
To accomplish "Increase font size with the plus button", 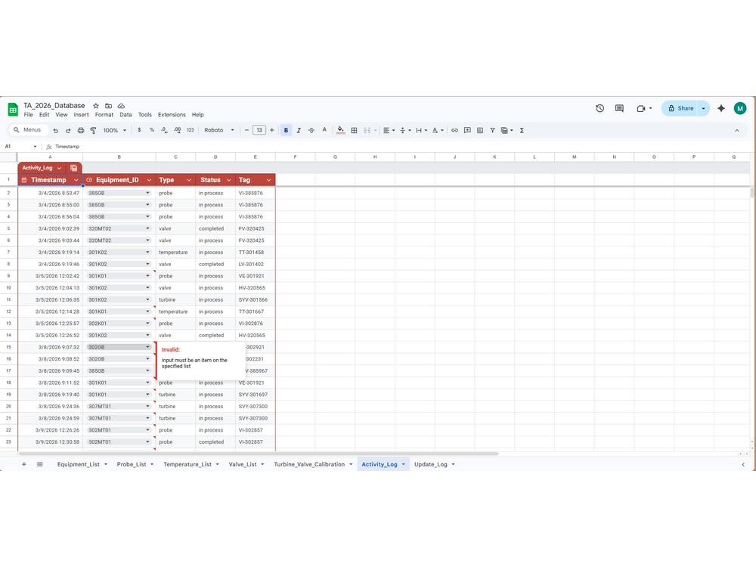I will (x=272, y=130).
